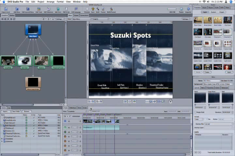Select the GreatRide track tile

click(x=8, y=61)
